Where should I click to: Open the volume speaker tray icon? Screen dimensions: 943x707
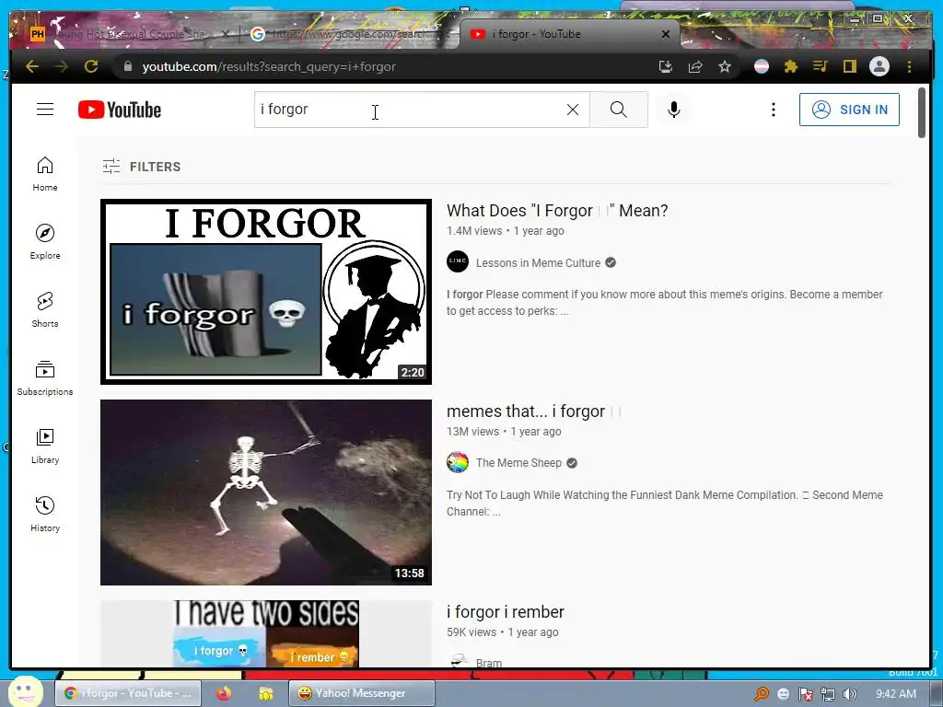pos(850,694)
